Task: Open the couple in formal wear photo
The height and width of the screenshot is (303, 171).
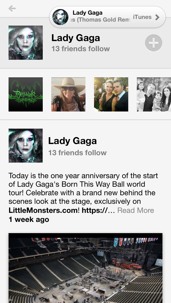Action: (x=111, y=94)
